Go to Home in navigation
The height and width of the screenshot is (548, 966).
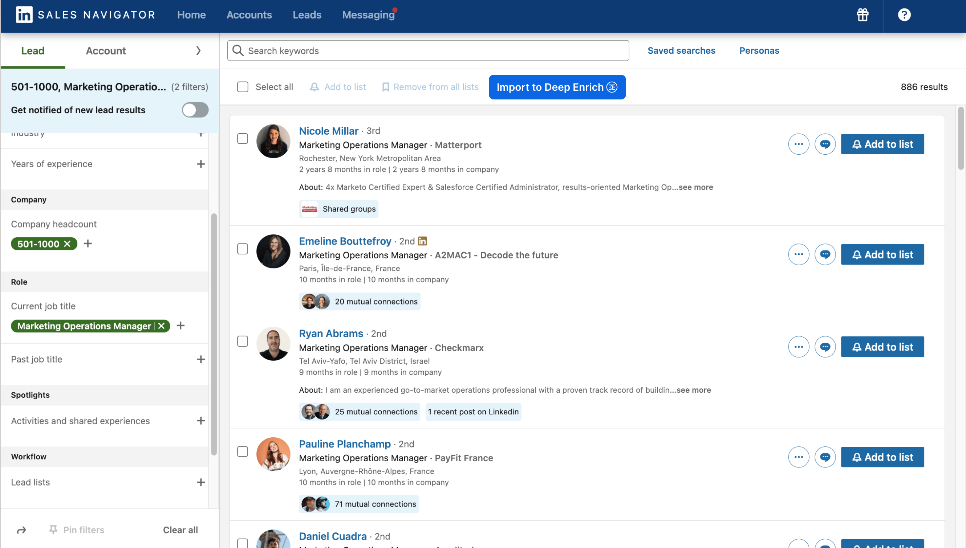[x=191, y=15]
